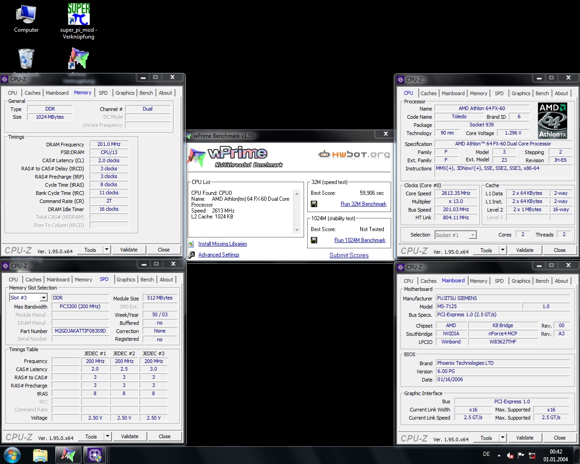Click the Manufacturer FUJITSU SIEMENS field
Image resolution: width=580 pixels, height=464 pixels.
(503, 298)
